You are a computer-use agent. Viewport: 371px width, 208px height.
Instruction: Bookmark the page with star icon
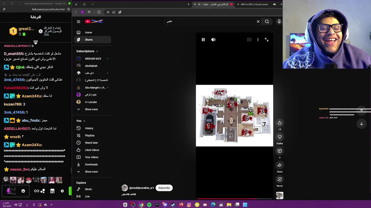[x=108, y=12]
